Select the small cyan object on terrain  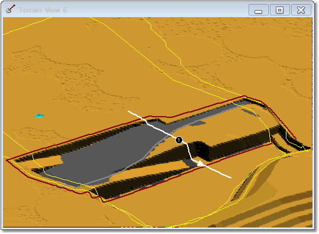39,116
